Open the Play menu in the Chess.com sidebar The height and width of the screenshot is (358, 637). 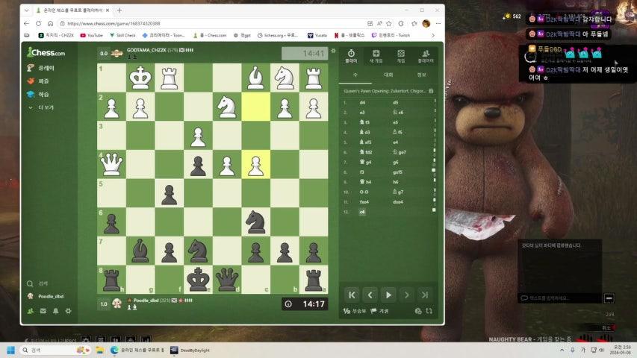pyautogui.click(x=40, y=68)
